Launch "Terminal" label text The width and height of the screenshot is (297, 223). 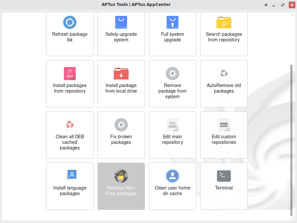[224, 188]
